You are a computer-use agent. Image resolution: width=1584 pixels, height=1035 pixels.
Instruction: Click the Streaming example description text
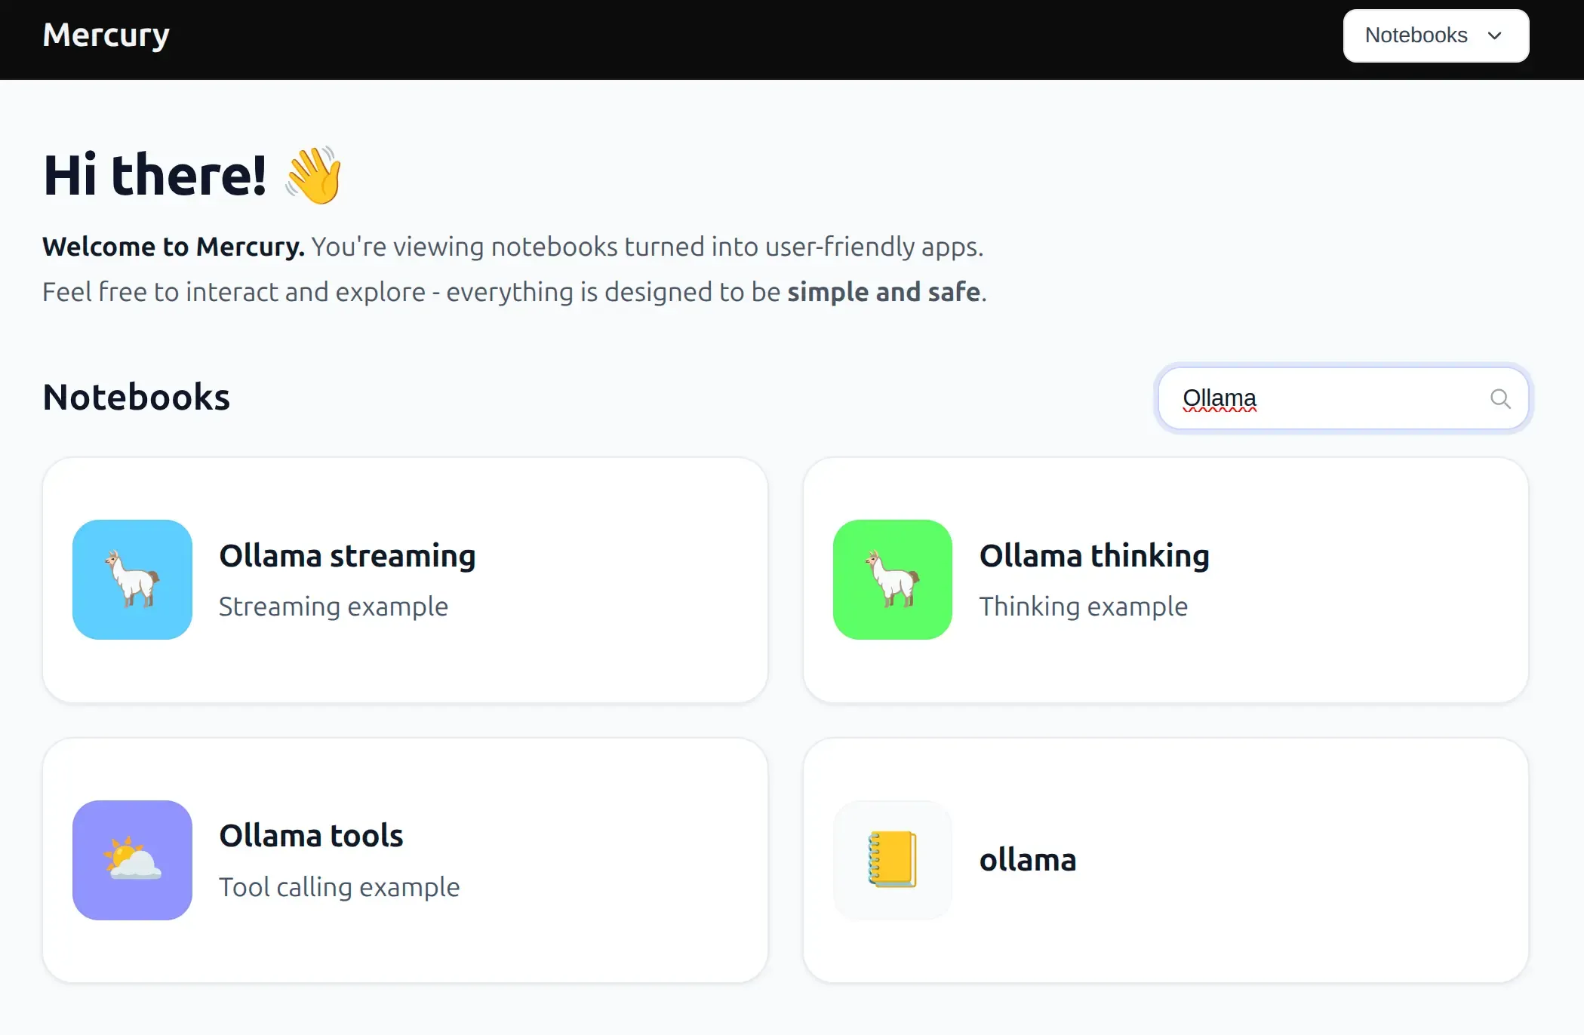tap(334, 606)
